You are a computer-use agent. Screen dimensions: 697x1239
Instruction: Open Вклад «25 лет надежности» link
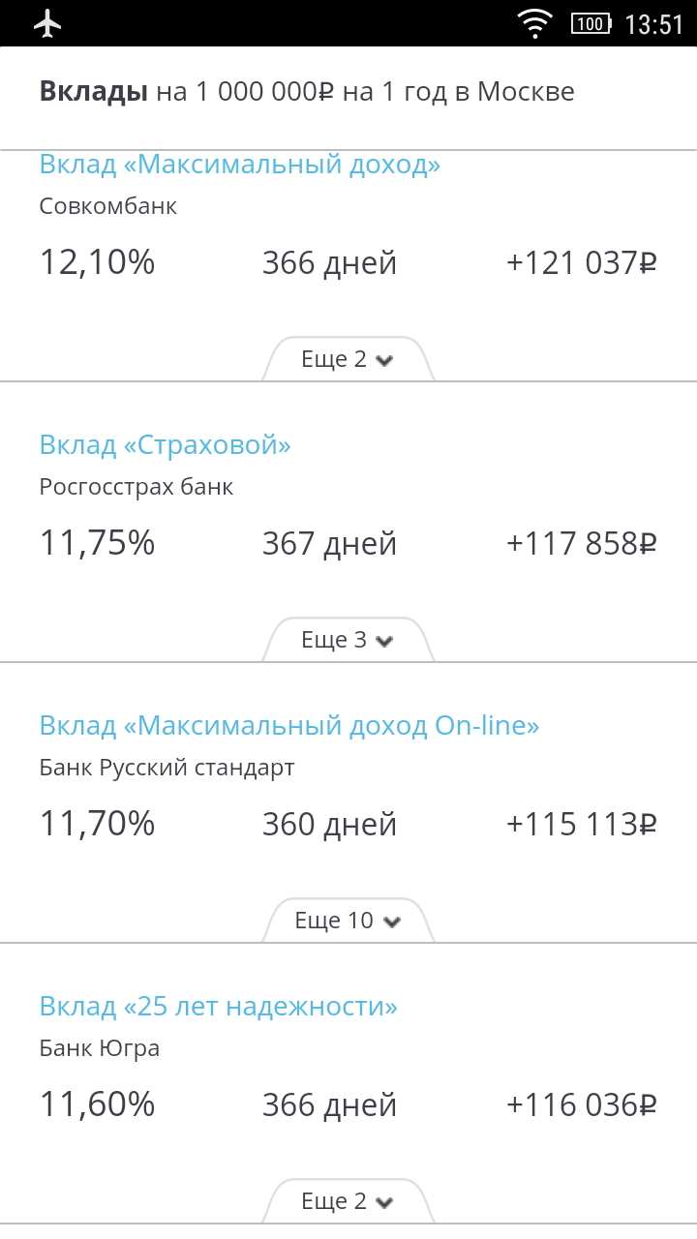pos(219,1007)
